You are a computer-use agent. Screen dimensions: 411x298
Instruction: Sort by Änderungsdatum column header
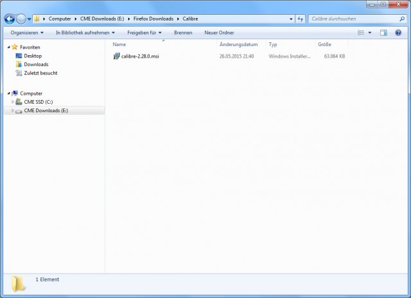coord(238,44)
